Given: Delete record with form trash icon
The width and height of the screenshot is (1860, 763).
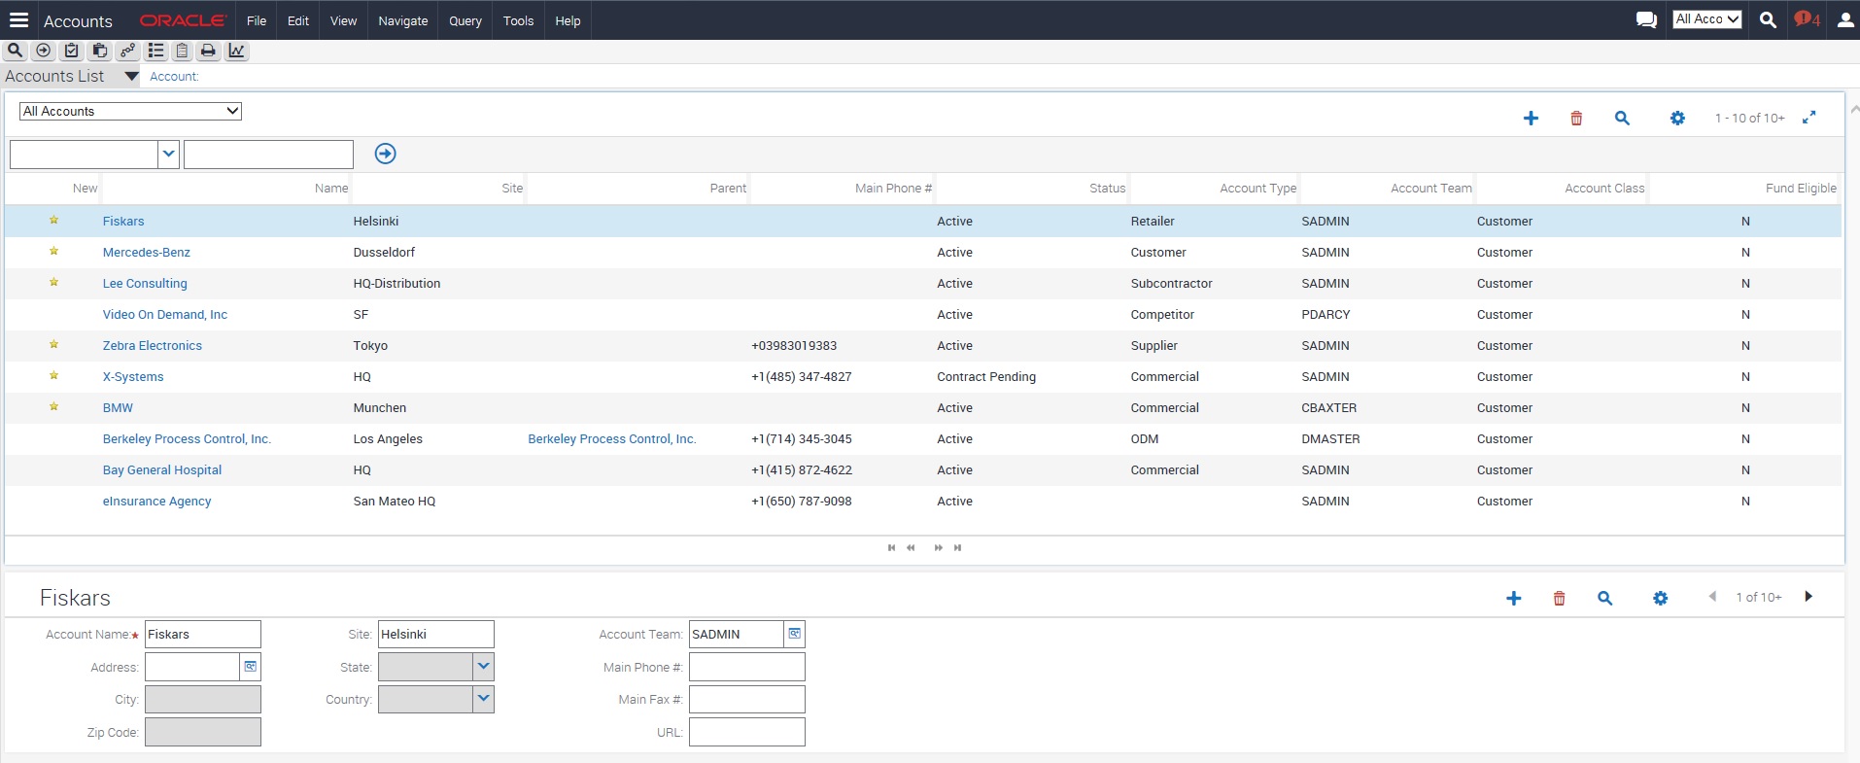Looking at the screenshot, I should click(x=1559, y=598).
